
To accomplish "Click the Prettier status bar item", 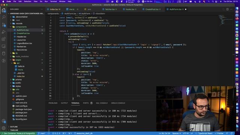I will click(219, 133).
